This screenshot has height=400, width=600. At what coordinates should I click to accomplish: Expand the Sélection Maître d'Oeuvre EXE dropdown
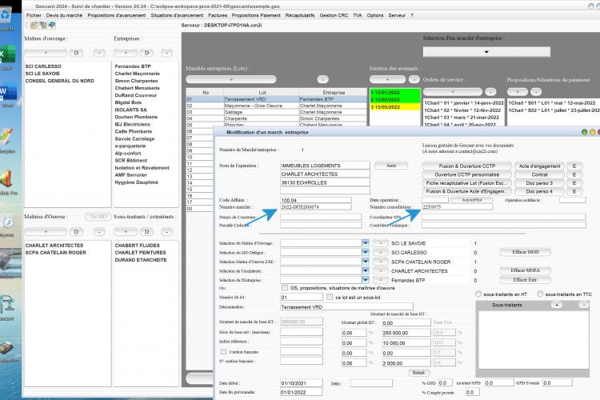point(365,262)
